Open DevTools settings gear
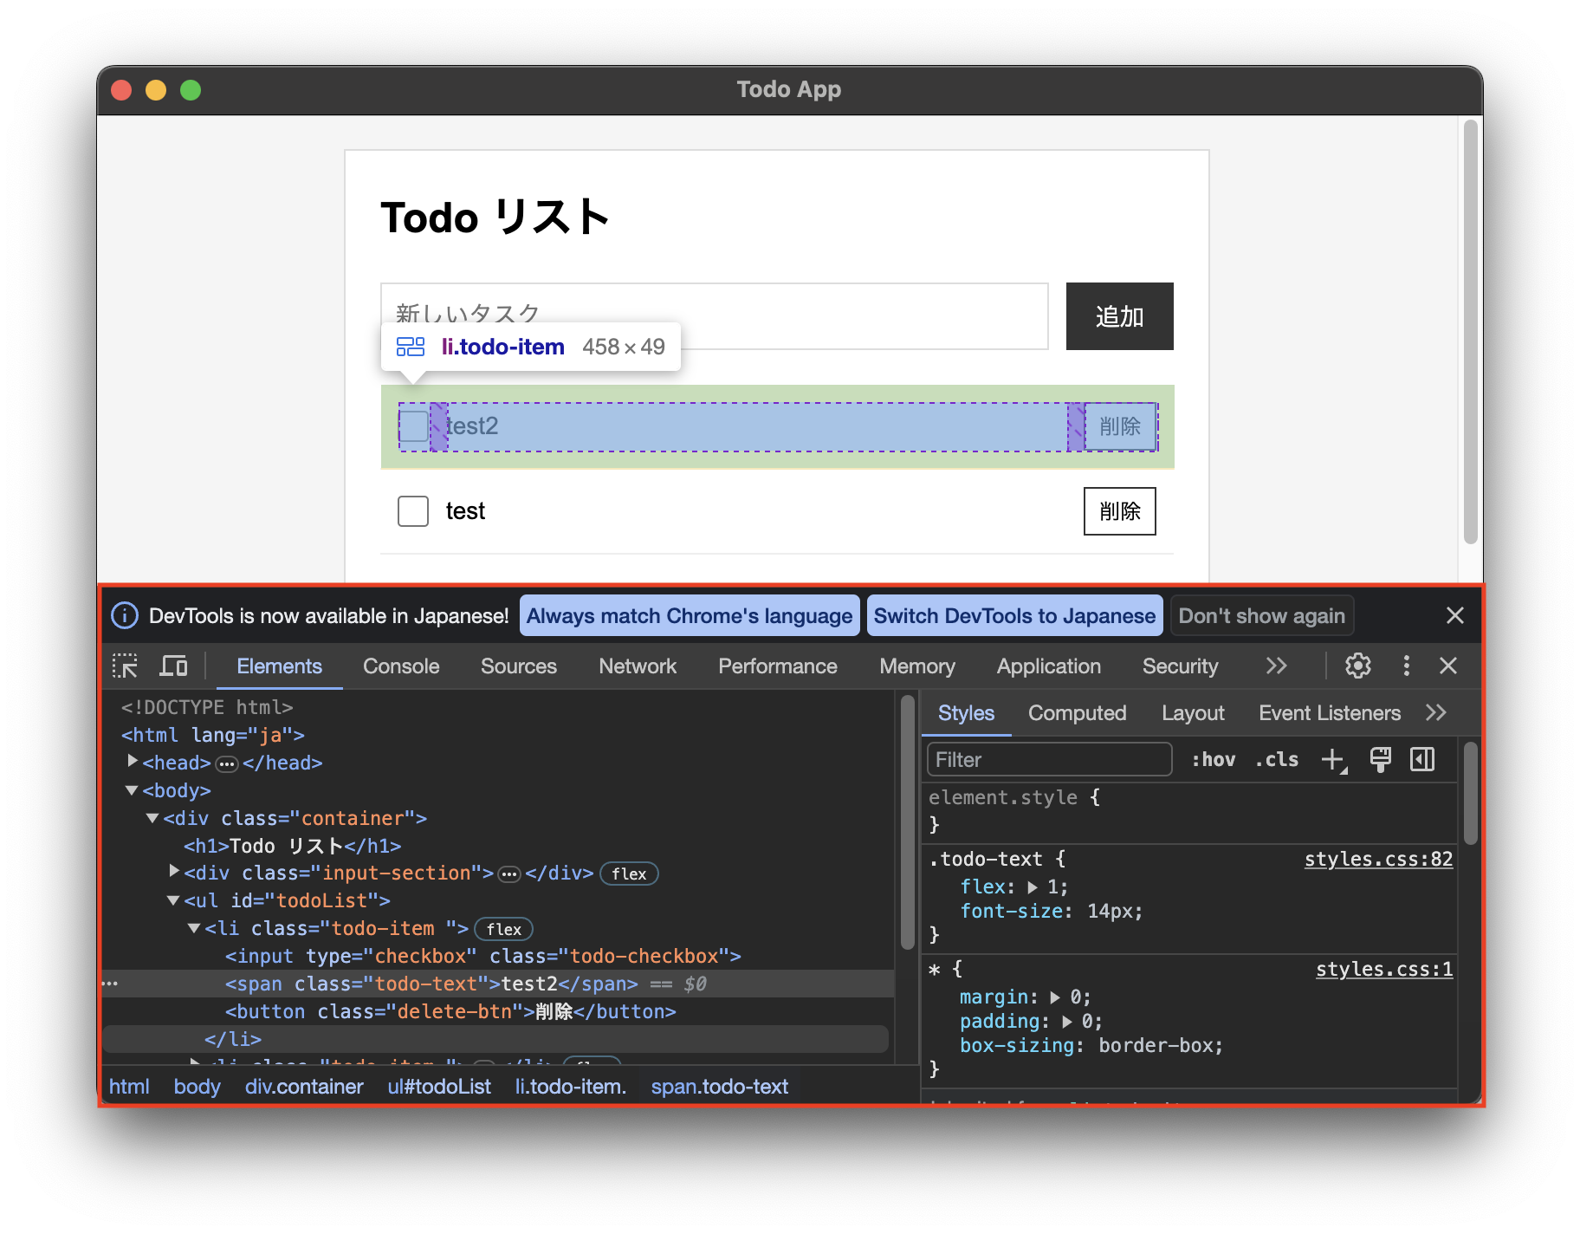Viewport: 1580px width, 1234px height. coord(1357,666)
